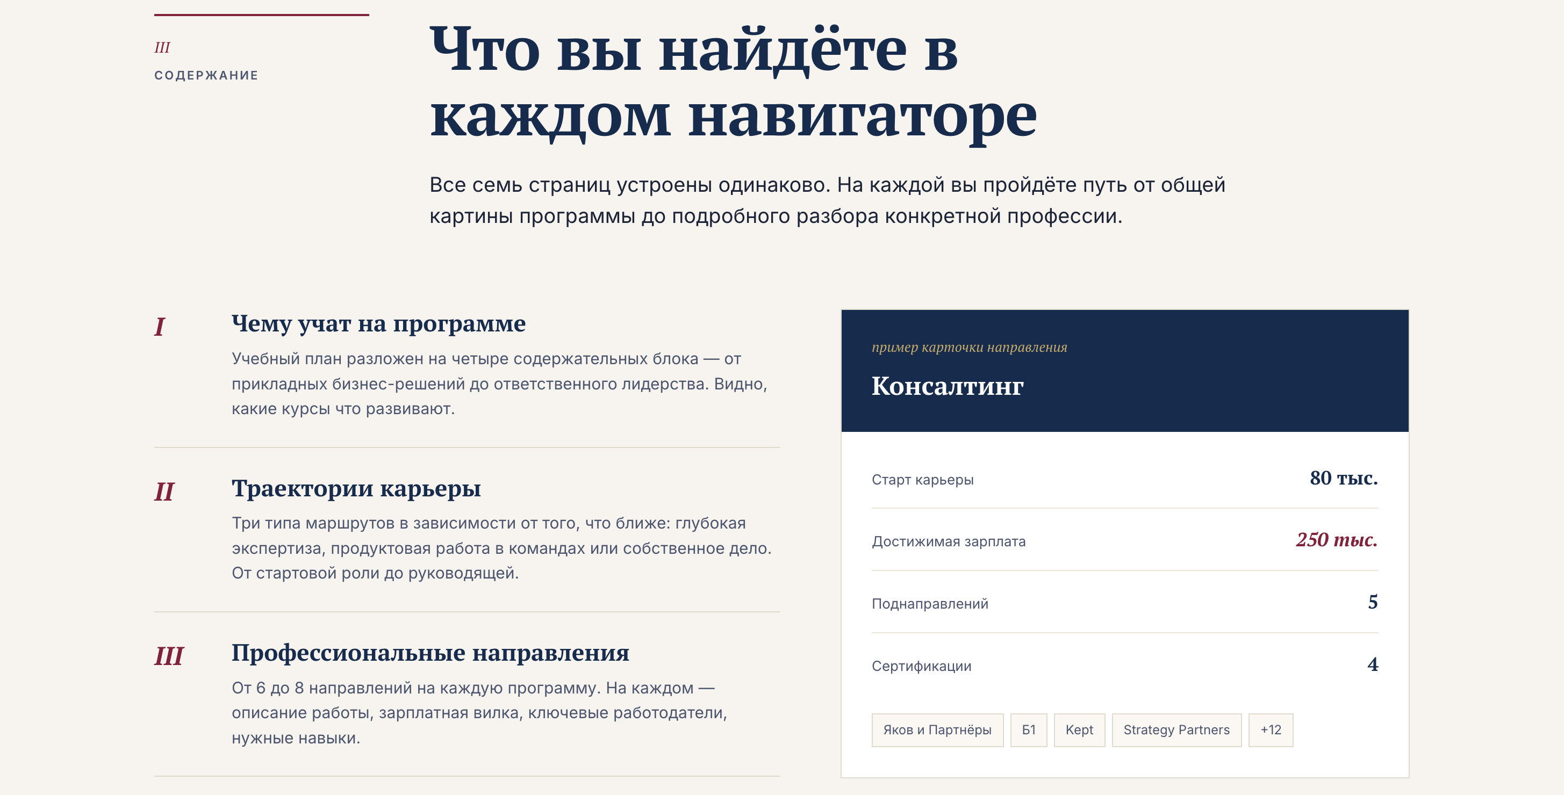Click the value '4' for Сертификации

coord(1372,664)
